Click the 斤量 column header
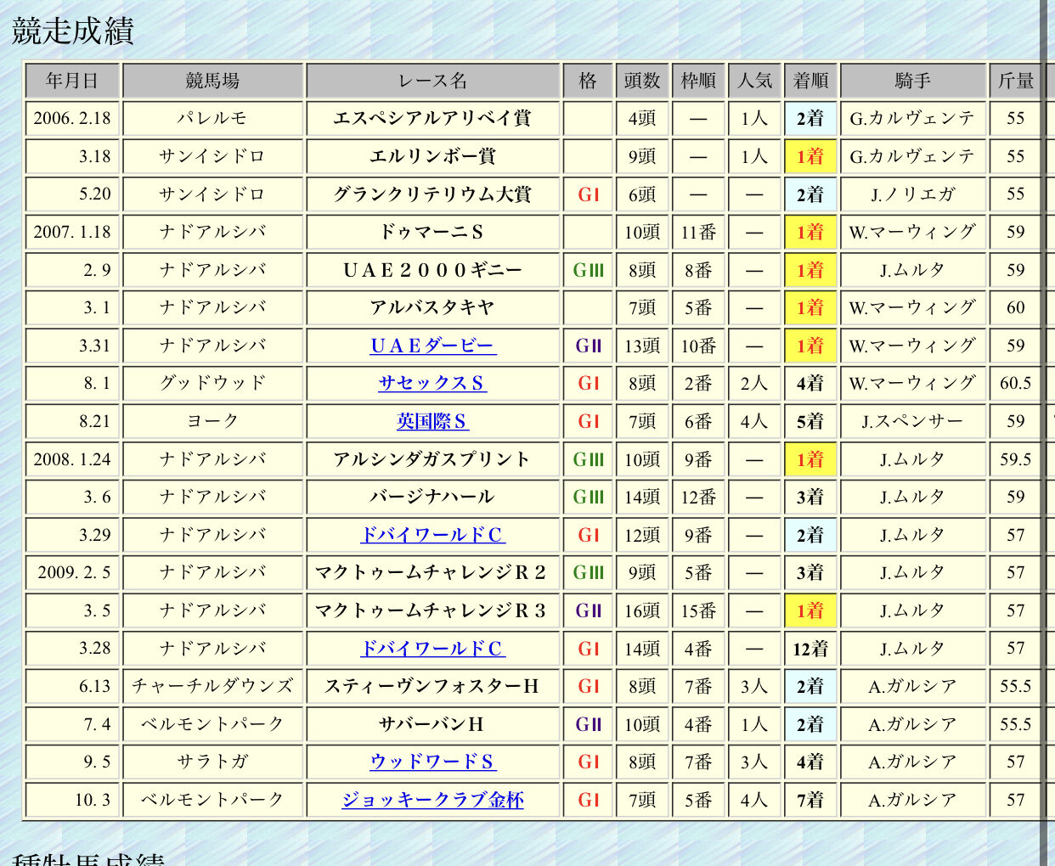Image resolution: width=1055 pixels, height=866 pixels. coord(1015,81)
